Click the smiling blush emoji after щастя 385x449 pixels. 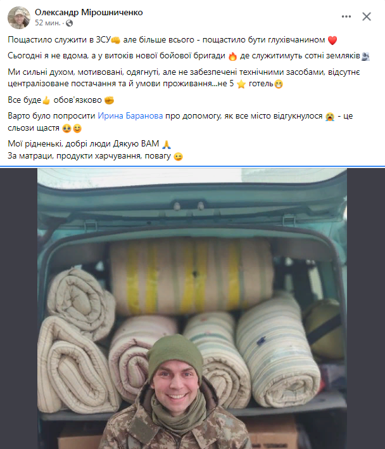point(77,129)
